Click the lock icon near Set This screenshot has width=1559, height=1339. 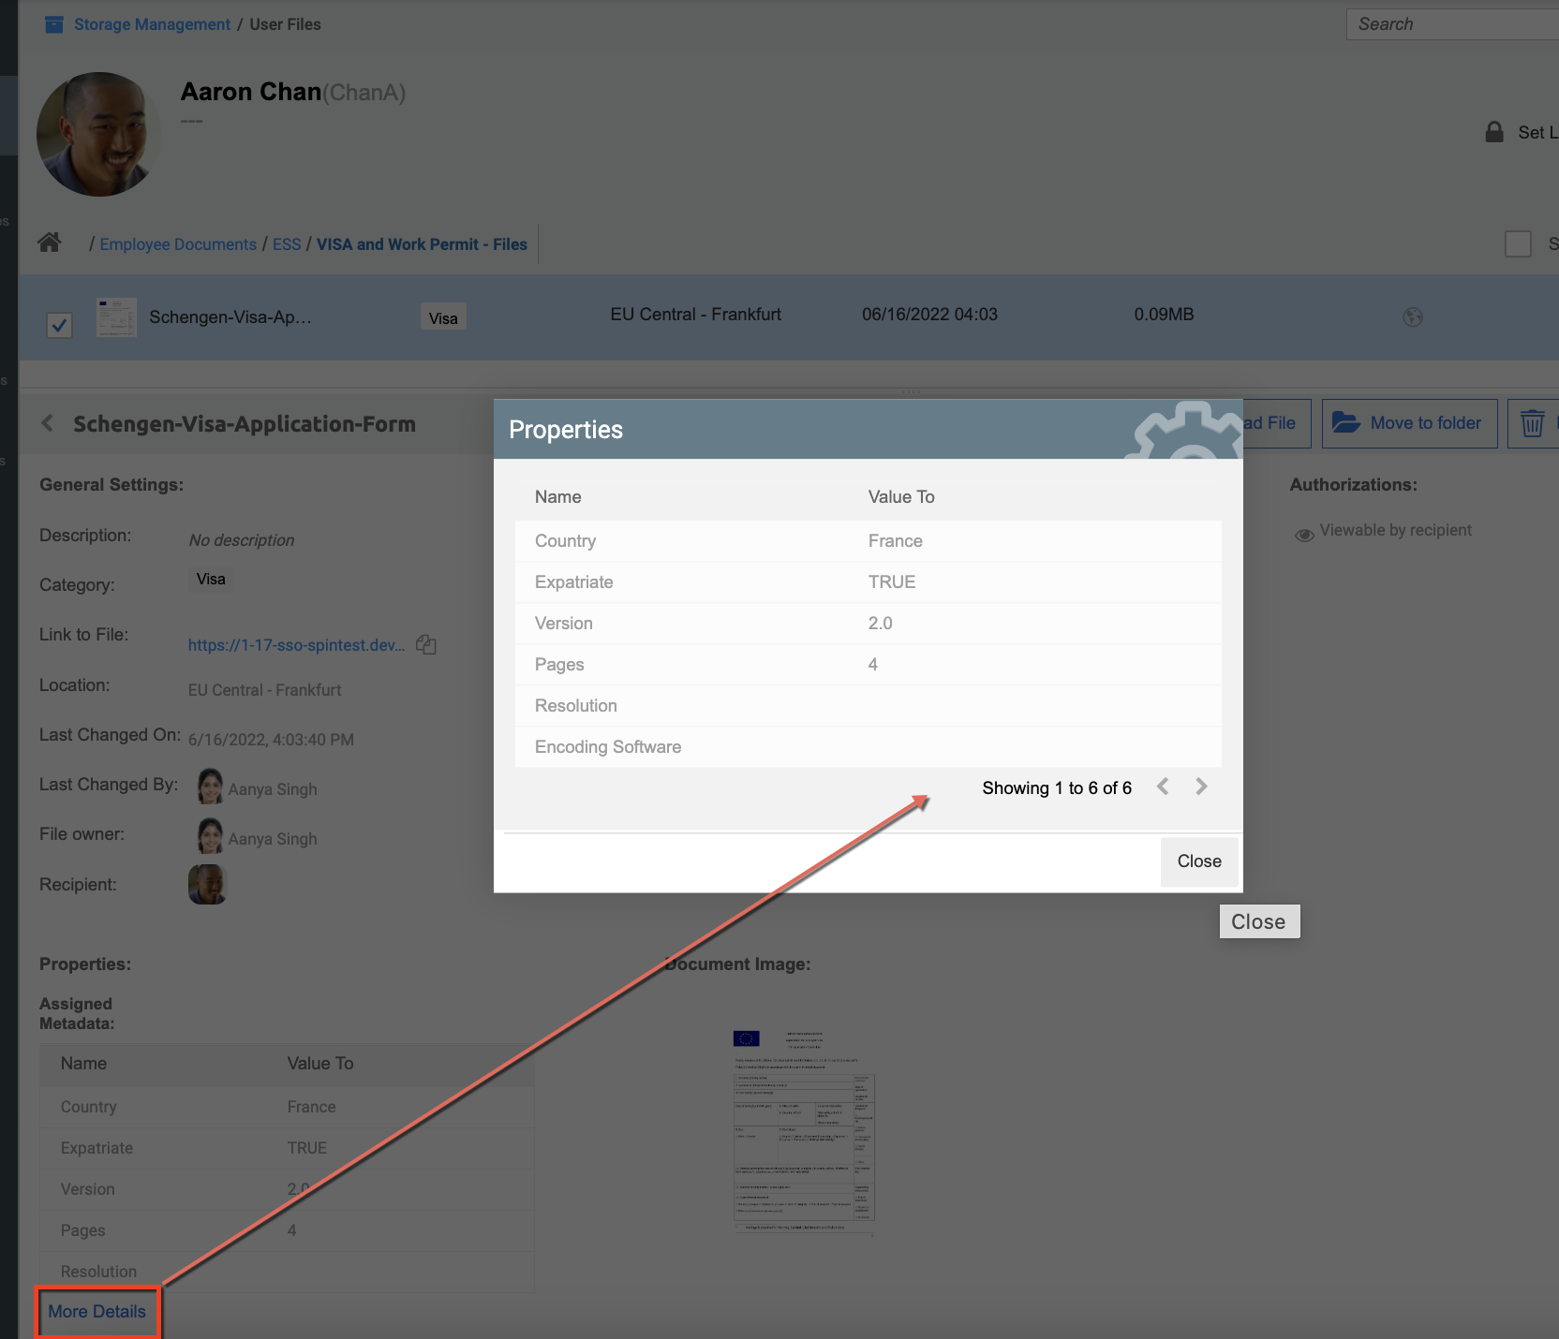click(x=1494, y=132)
